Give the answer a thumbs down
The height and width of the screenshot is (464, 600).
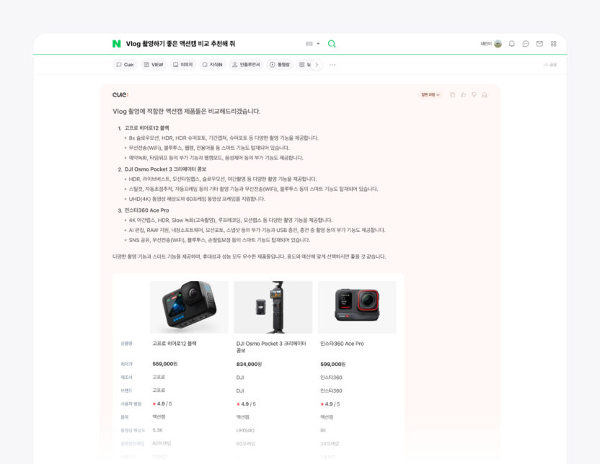474,95
